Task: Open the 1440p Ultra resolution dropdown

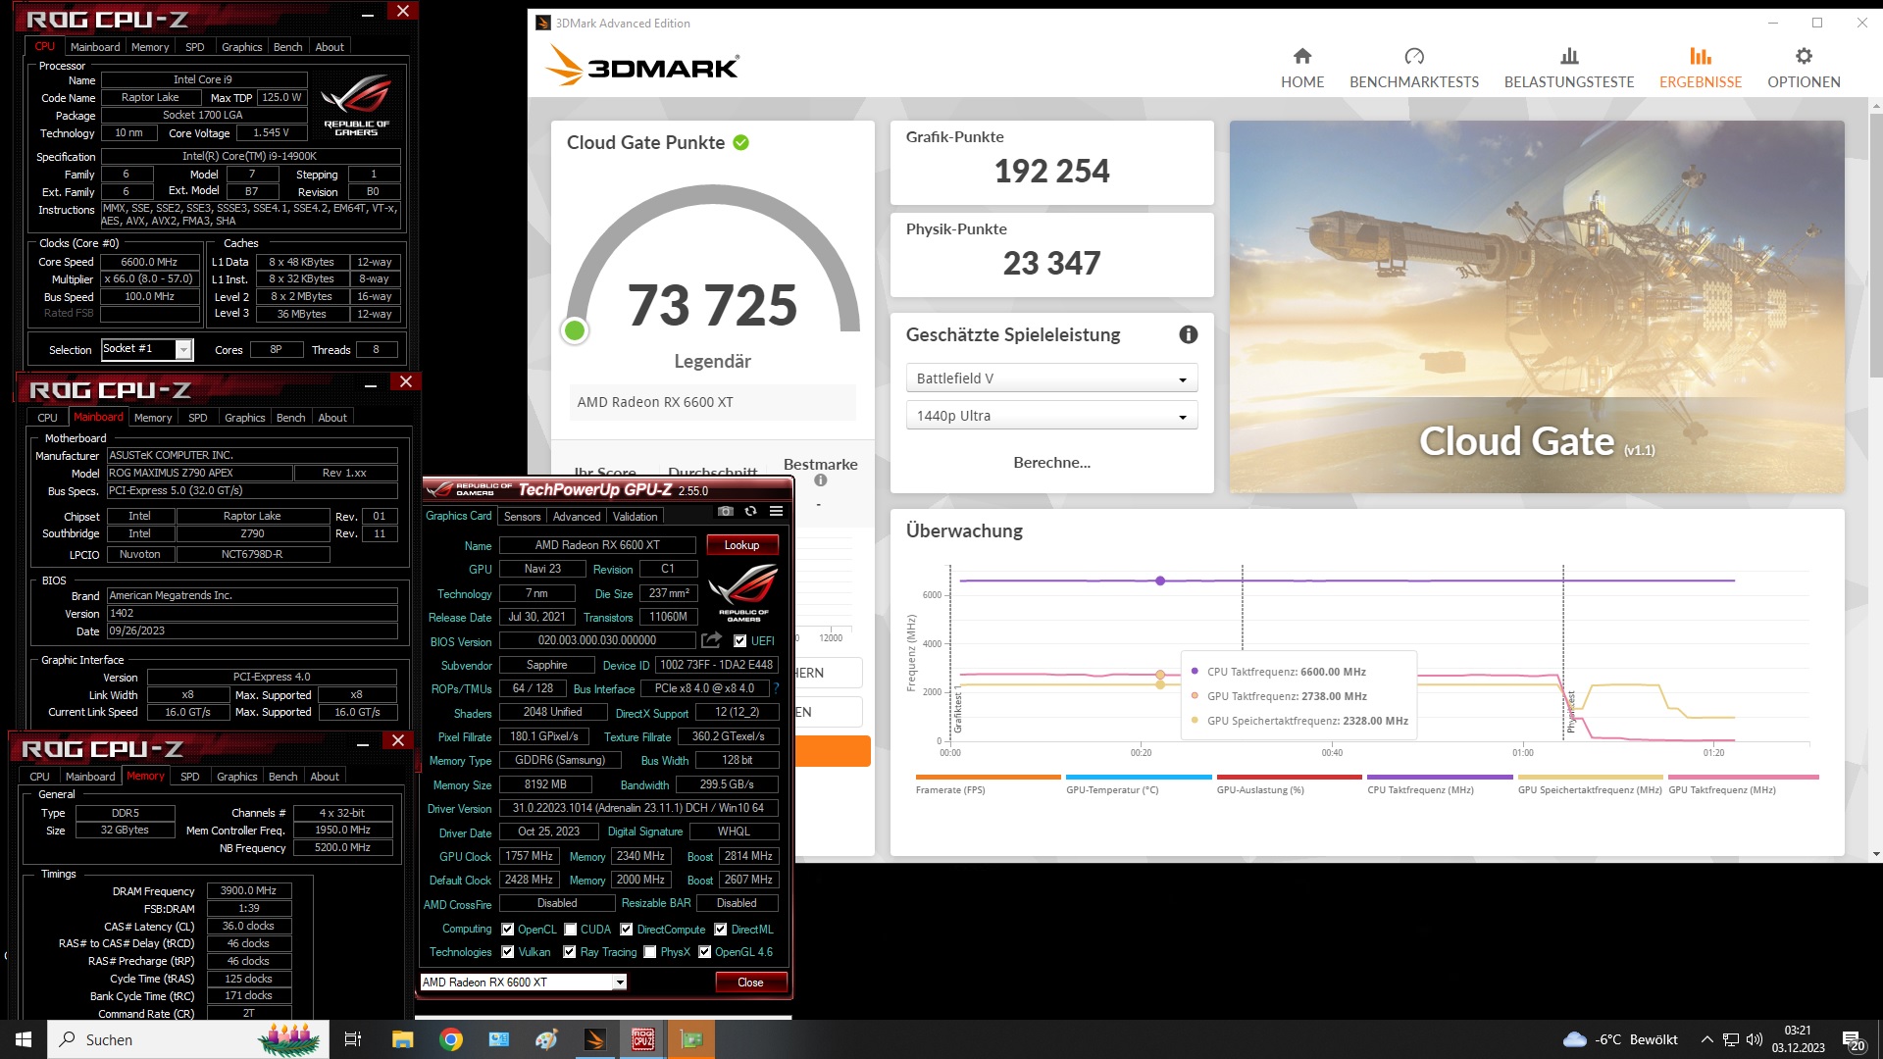Action: (1051, 416)
